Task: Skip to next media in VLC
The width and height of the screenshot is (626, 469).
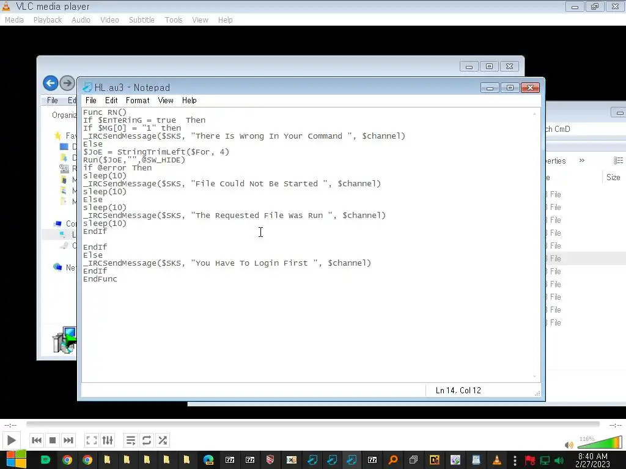Action: click(68, 440)
